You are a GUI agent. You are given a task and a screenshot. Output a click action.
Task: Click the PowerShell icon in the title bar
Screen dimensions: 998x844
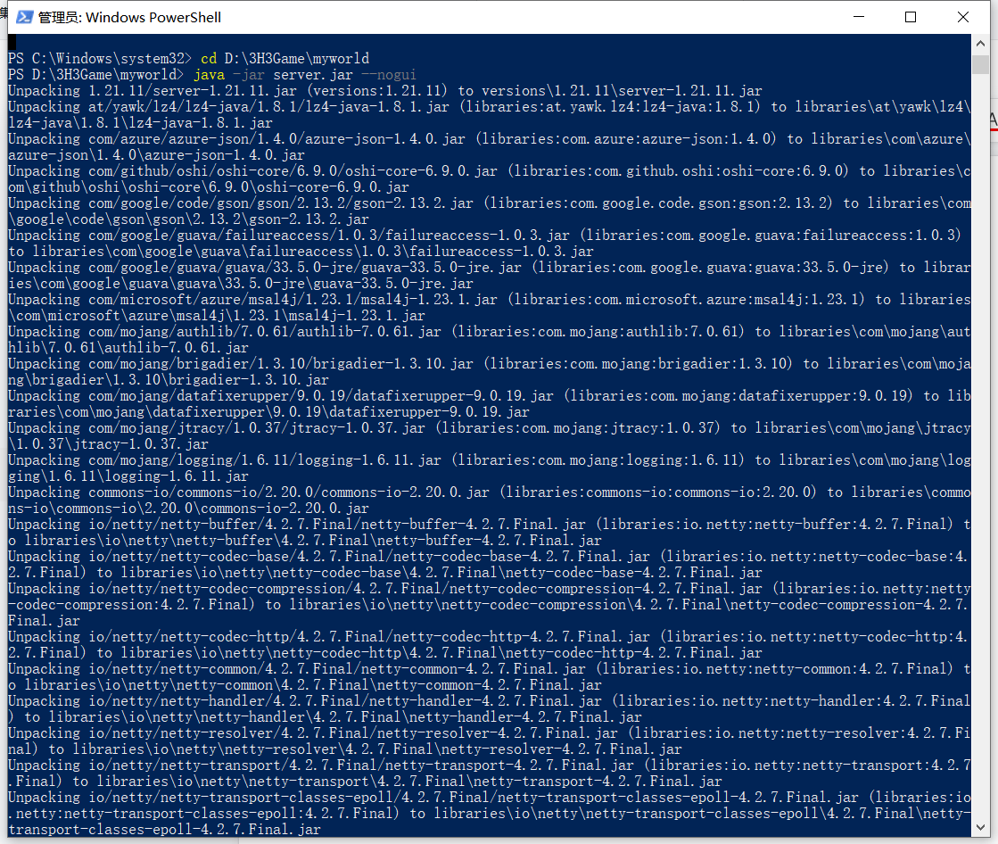[24, 17]
